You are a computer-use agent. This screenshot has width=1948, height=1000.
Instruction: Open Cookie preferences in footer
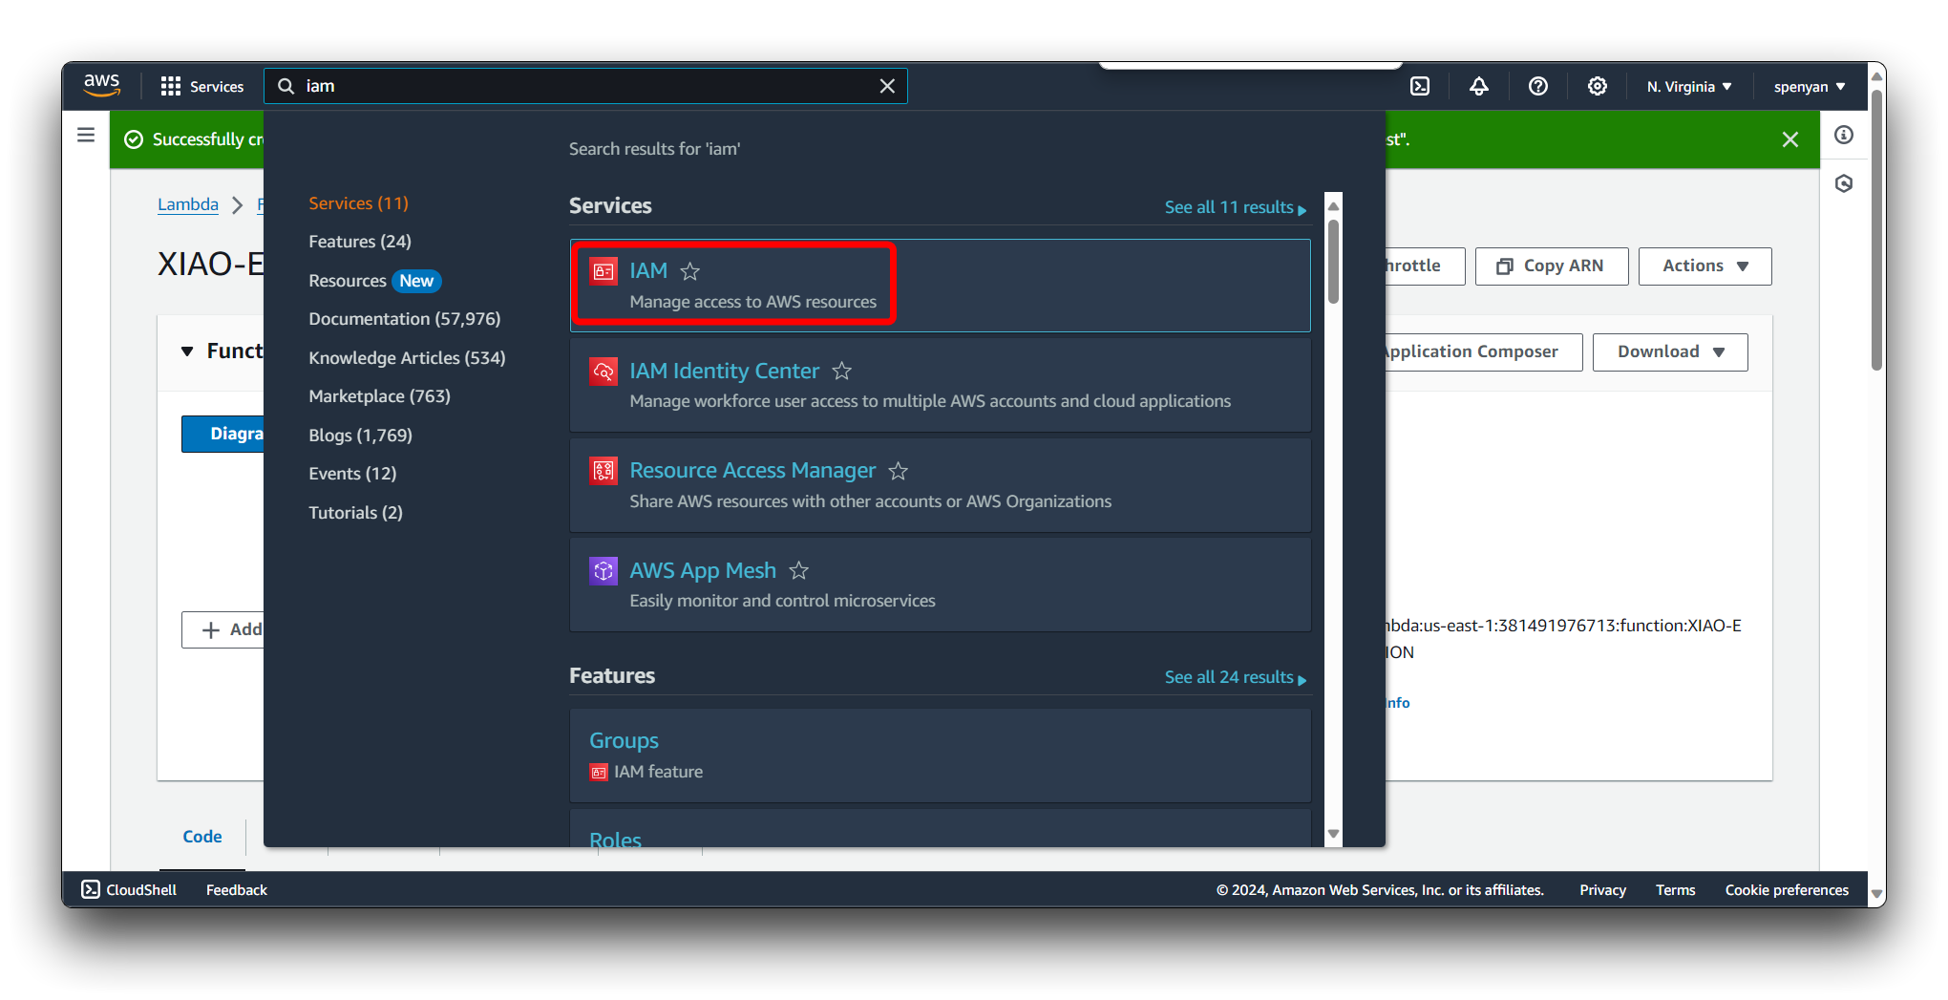[x=1787, y=889]
